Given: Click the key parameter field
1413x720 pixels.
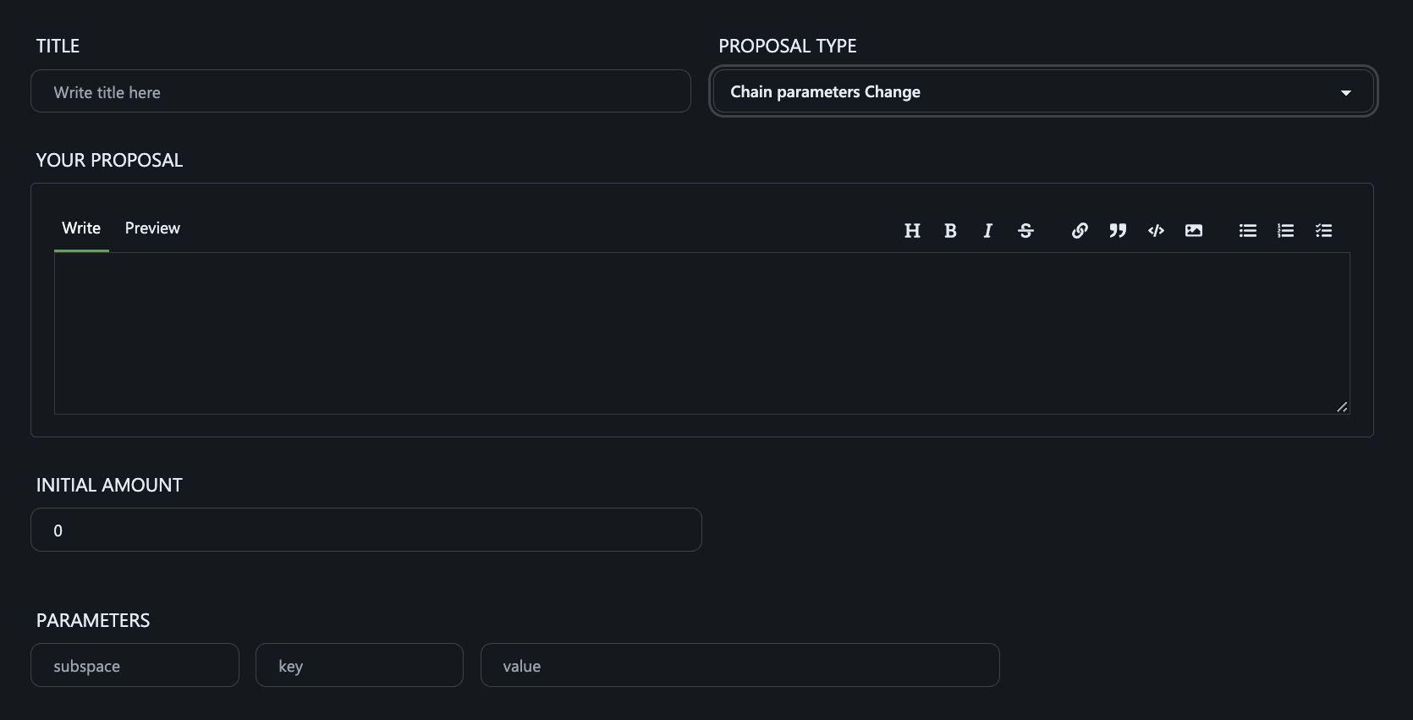Looking at the screenshot, I should [360, 666].
